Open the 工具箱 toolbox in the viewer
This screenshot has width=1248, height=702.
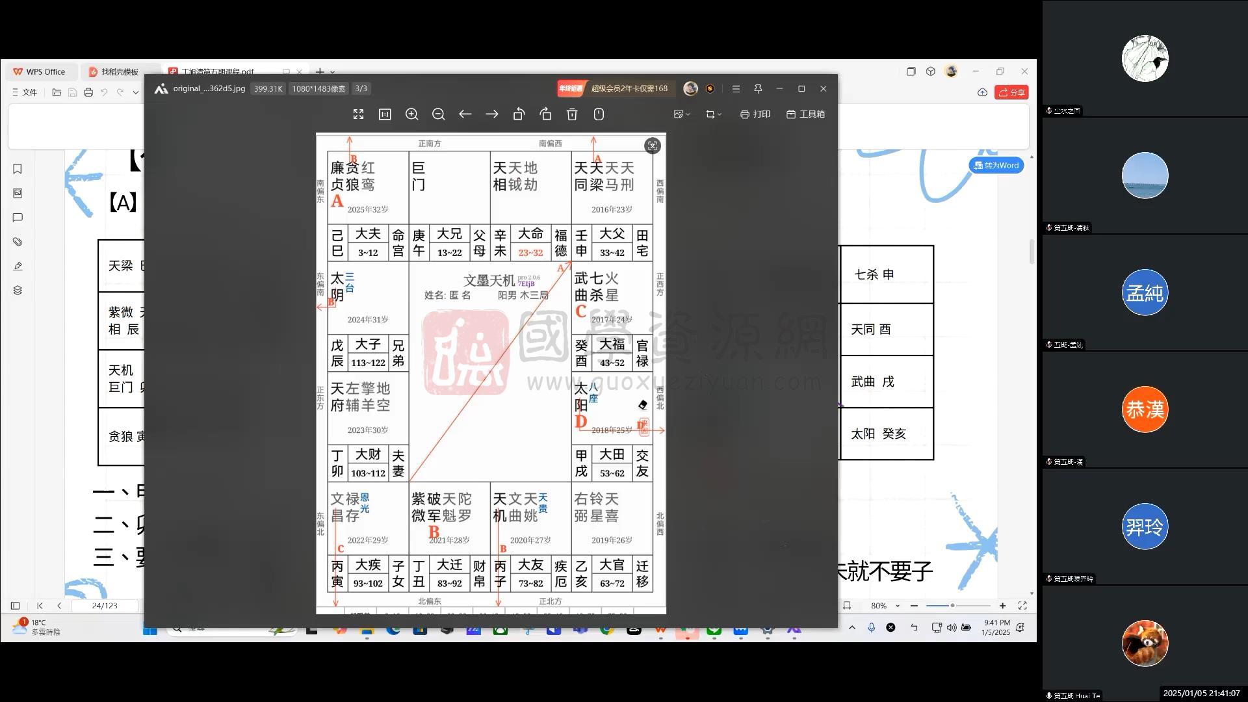[x=805, y=114]
